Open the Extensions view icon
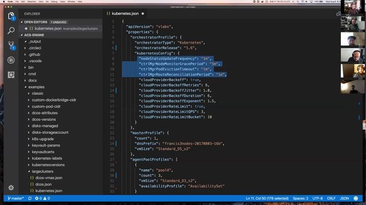This screenshot has height=205, width=366. point(11,75)
